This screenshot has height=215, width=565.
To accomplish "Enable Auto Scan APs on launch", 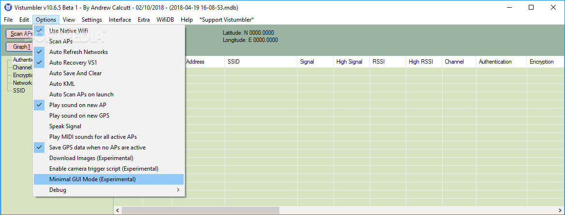I will click(109, 94).
